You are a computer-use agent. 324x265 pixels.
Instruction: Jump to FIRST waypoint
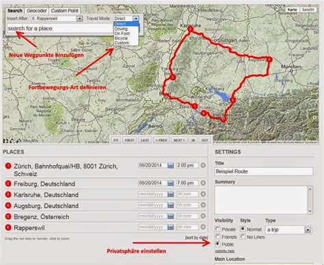(x=129, y=140)
